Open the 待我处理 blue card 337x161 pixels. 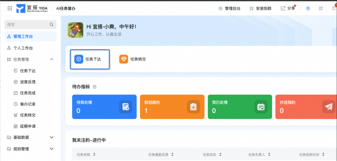(104, 107)
